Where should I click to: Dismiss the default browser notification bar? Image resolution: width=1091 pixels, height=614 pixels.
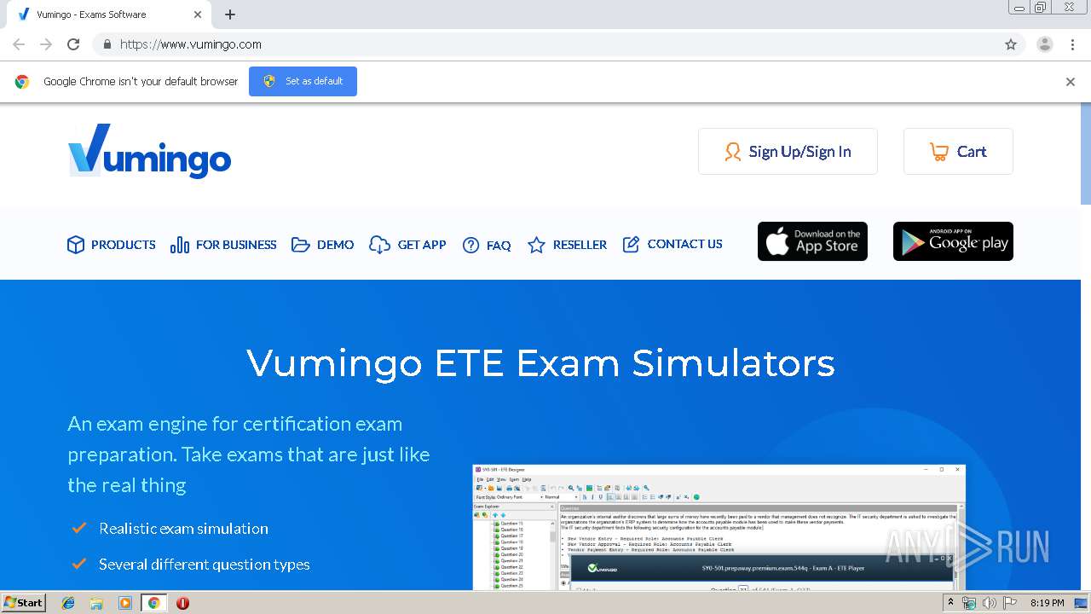(x=1071, y=82)
